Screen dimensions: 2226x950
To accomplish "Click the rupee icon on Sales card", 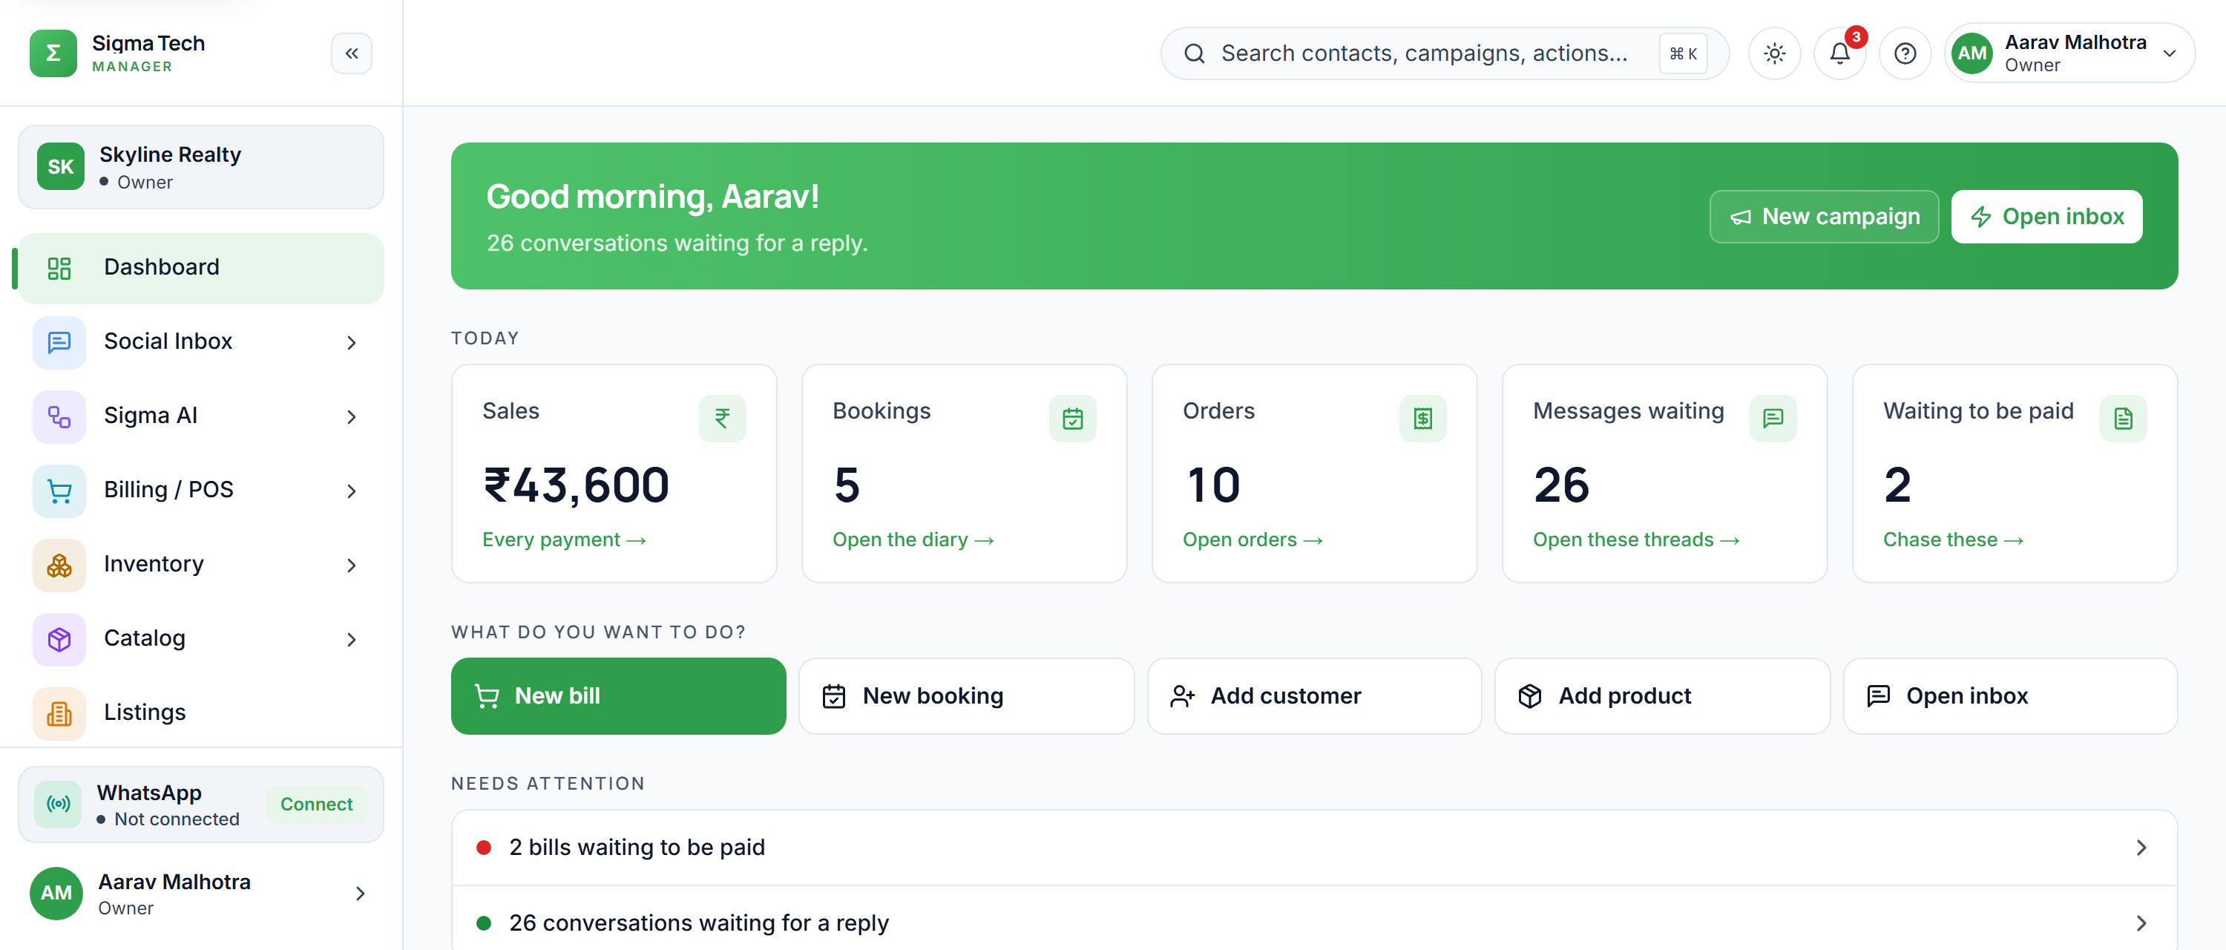I will coord(723,419).
